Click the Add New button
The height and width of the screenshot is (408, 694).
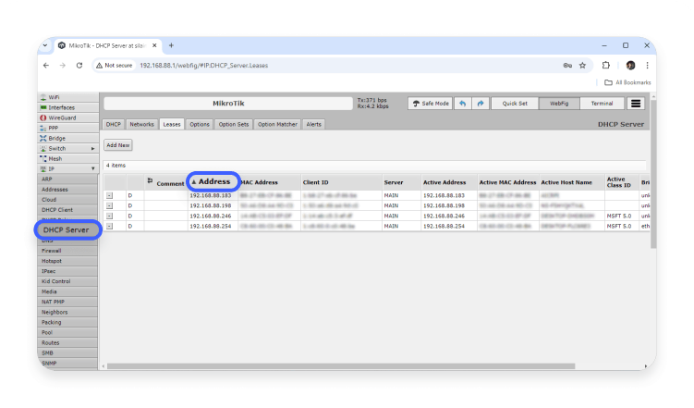click(x=118, y=145)
